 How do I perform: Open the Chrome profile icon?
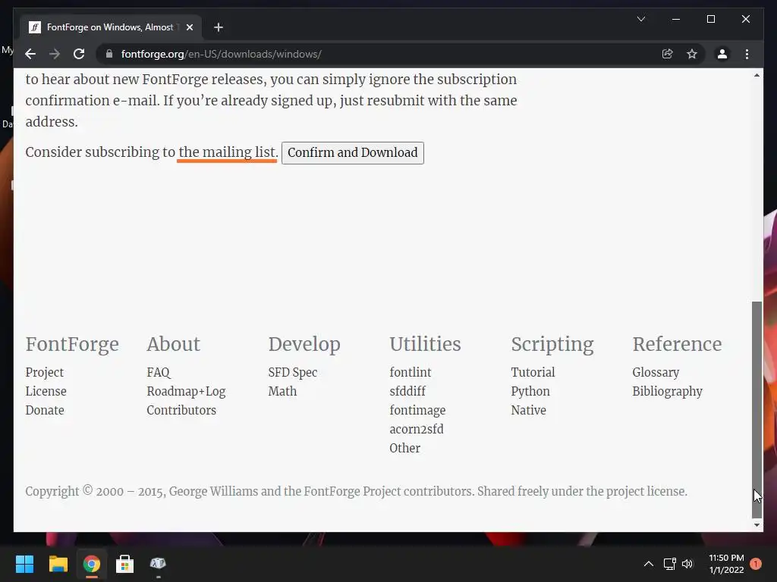click(722, 54)
